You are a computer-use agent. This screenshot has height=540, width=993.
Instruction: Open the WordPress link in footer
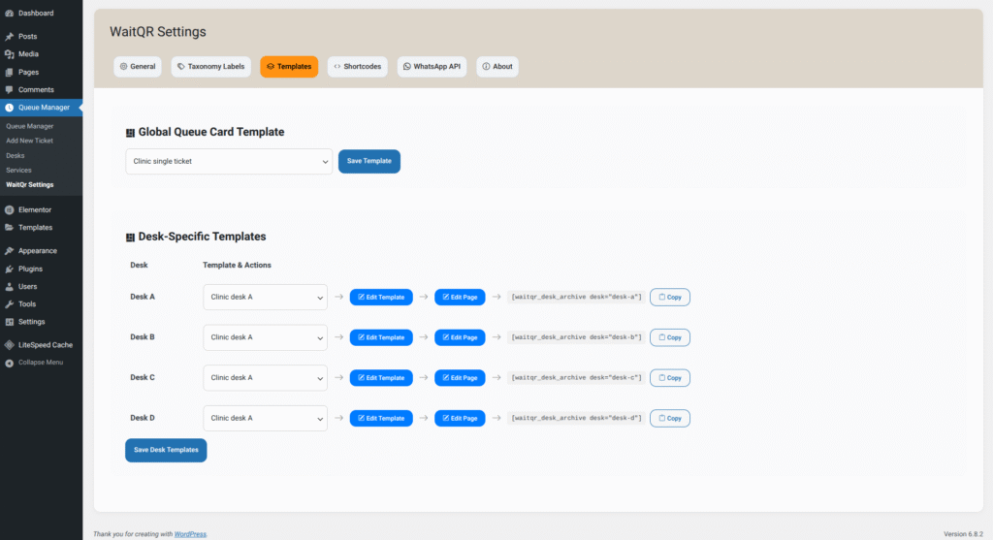(x=190, y=534)
